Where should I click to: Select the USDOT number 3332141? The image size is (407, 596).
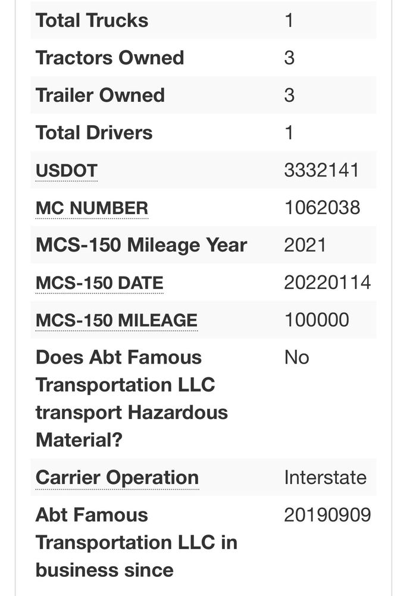coord(321,170)
